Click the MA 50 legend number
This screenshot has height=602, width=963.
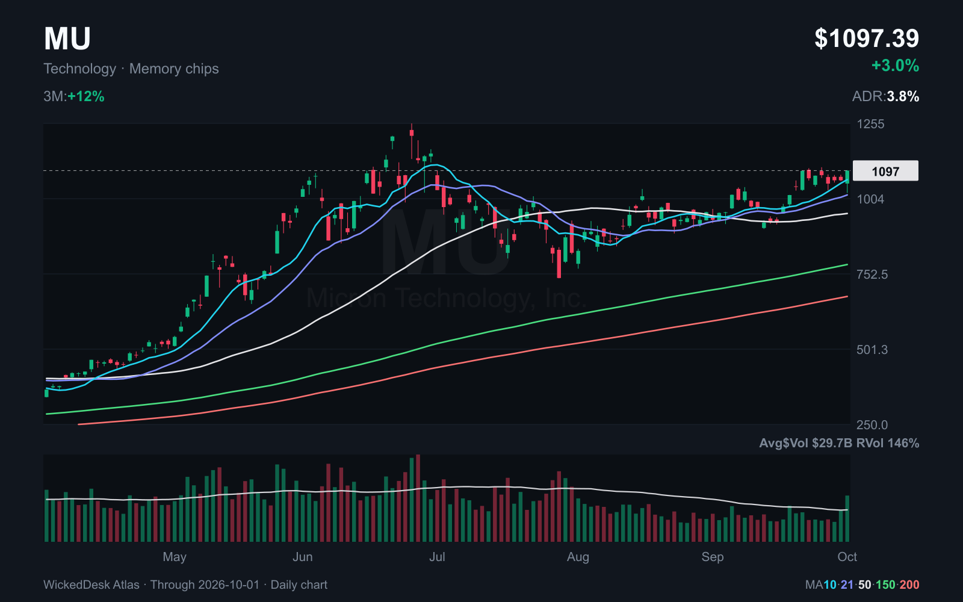pyautogui.click(x=865, y=585)
